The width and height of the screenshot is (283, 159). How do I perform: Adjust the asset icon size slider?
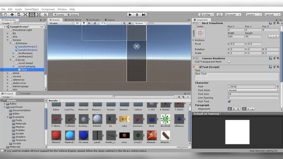click(x=182, y=147)
